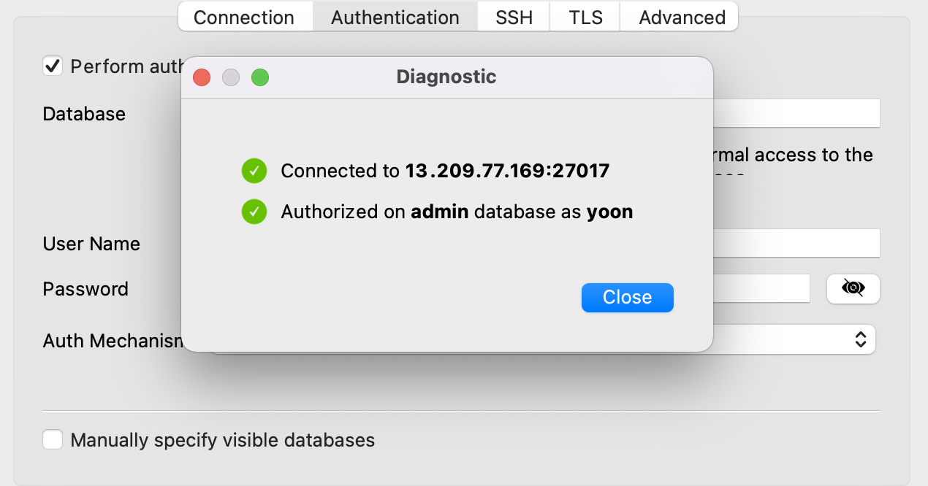Click the gray minimize dot in Diagnostic dialog

pyautogui.click(x=231, y=77)
